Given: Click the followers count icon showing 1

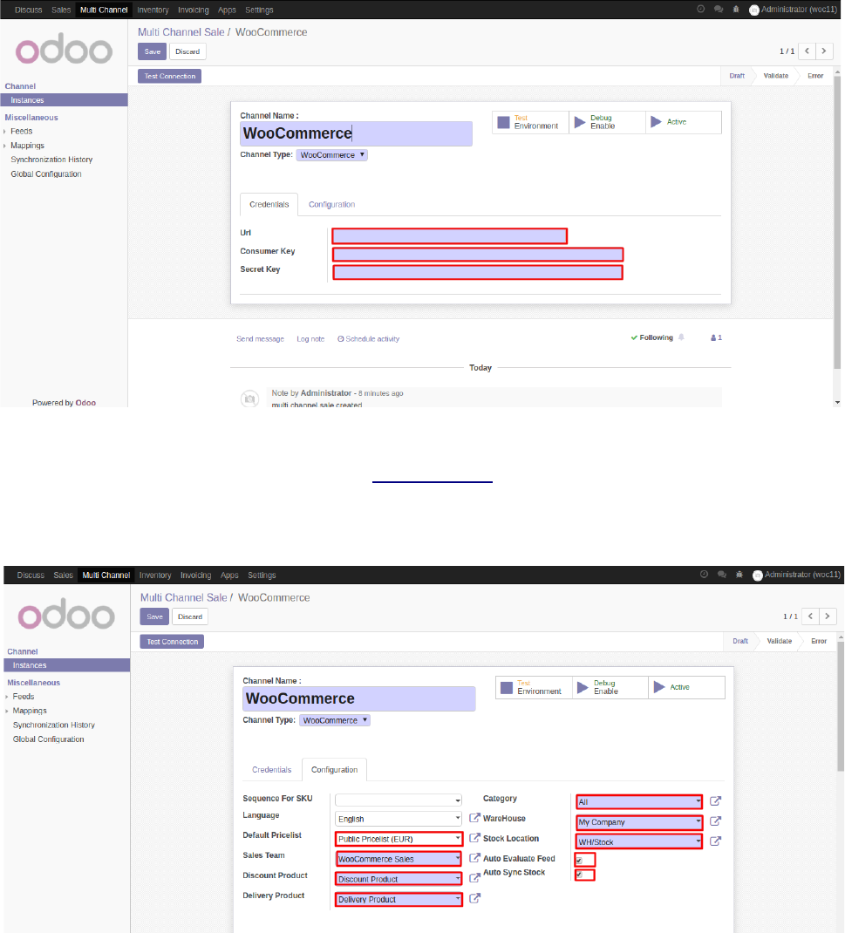Looking at the screenshot, I should [x=716, y=337].
